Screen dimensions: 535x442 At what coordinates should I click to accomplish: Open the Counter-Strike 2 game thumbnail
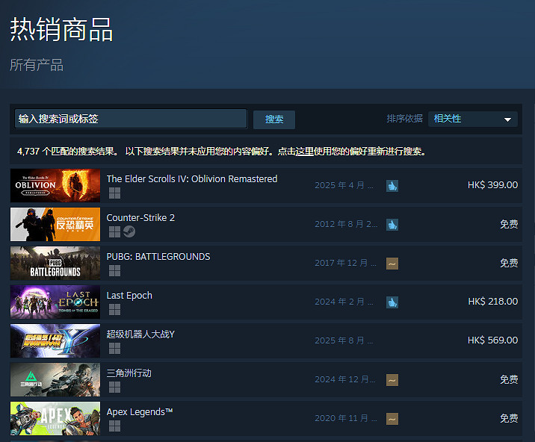pyautogui.click(x=55, y=224)
